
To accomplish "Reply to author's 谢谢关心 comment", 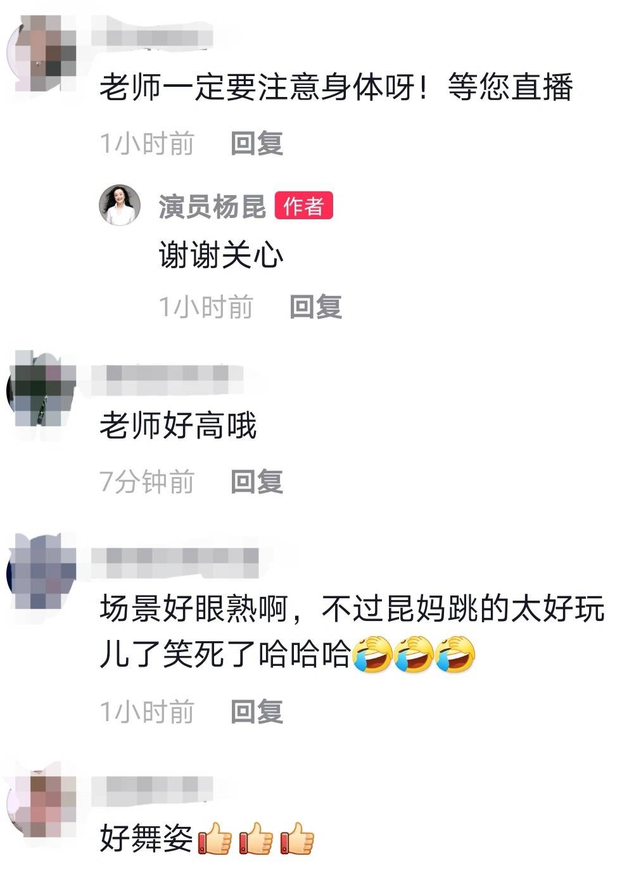I will tap(315, 307).
